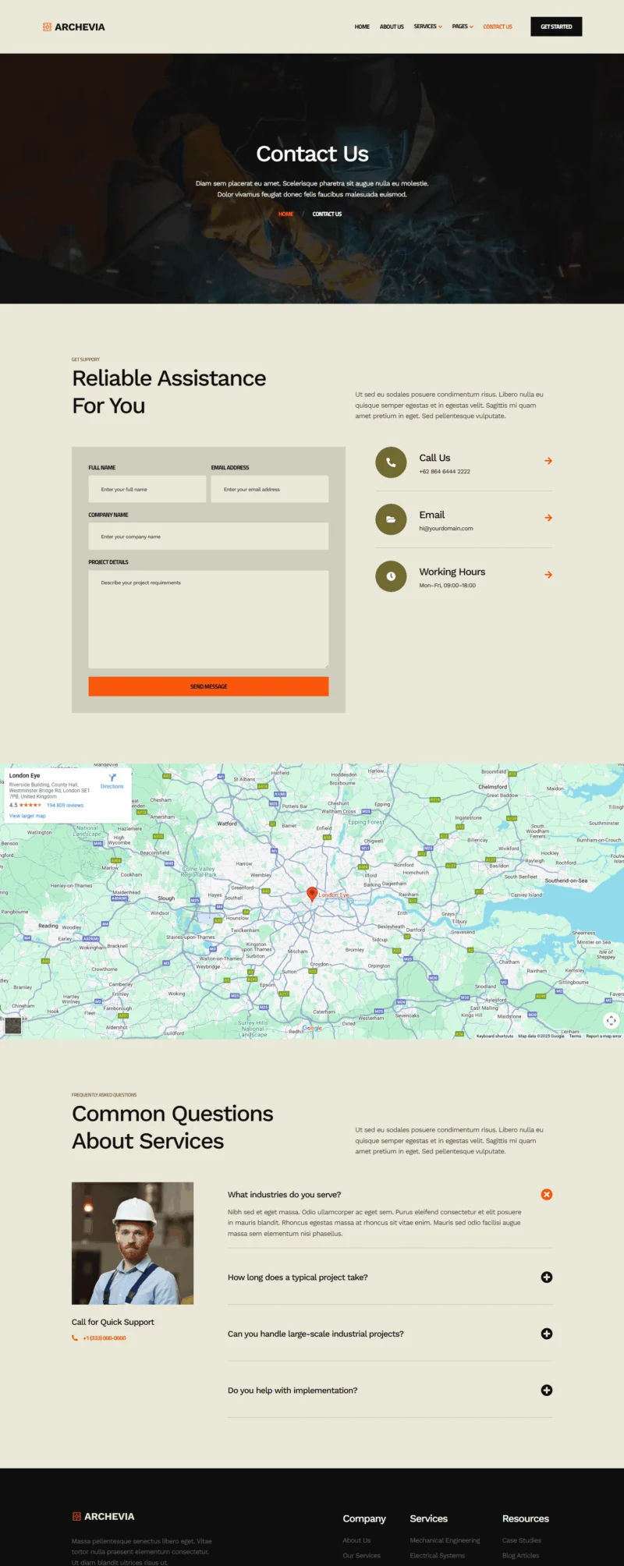Open the Services dropdown in the navbar

point(428,27)
